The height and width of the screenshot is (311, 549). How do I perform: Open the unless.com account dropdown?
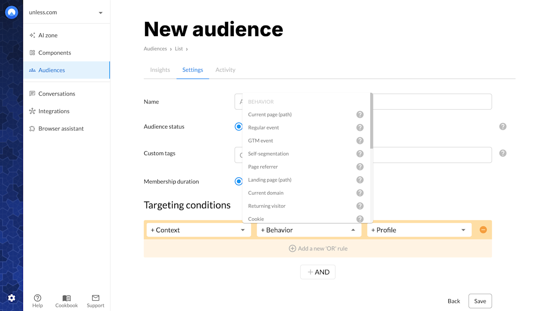coord(66,12)
